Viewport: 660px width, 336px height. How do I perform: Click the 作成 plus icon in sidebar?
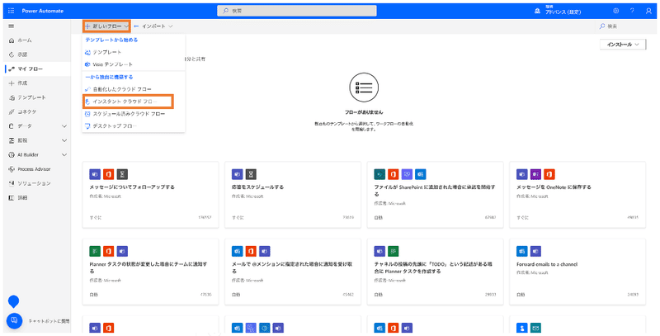click(12, 83)
